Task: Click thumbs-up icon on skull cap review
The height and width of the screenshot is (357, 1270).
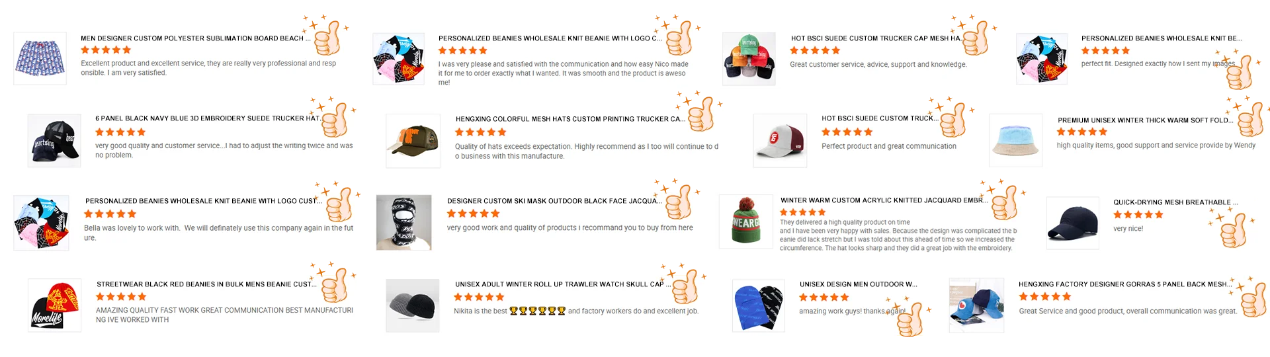Action: (685, 286)
